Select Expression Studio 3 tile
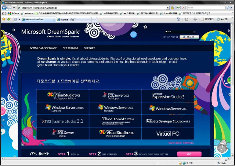Image resolution: width=235 pixels, height=166 pixels. [168, 96]
